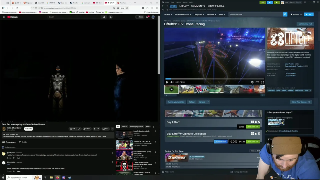Click the YouTube search magnifier button
Image resolution: width=320 pixels, height=180 pixels.
pyautogui.click(x=104, y=17)
